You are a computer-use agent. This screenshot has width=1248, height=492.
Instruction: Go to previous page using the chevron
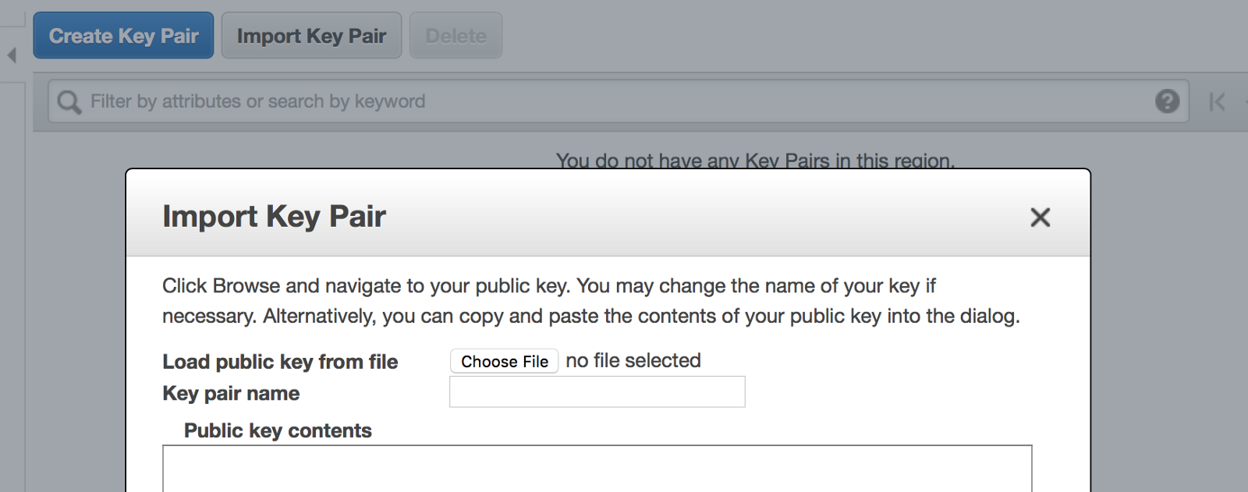1245,102
